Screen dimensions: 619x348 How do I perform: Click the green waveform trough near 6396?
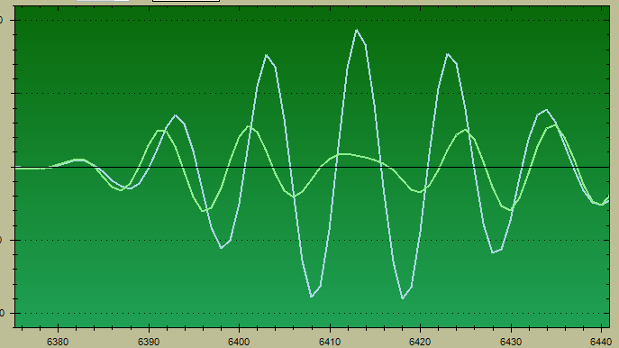[203, 211]
